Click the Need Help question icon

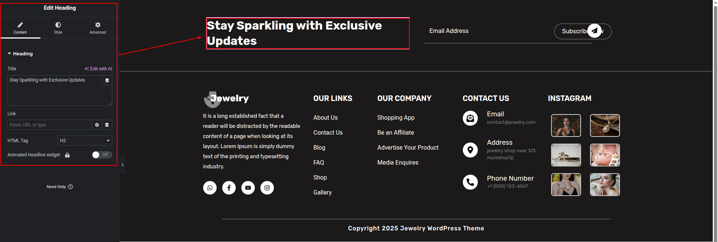71,187
